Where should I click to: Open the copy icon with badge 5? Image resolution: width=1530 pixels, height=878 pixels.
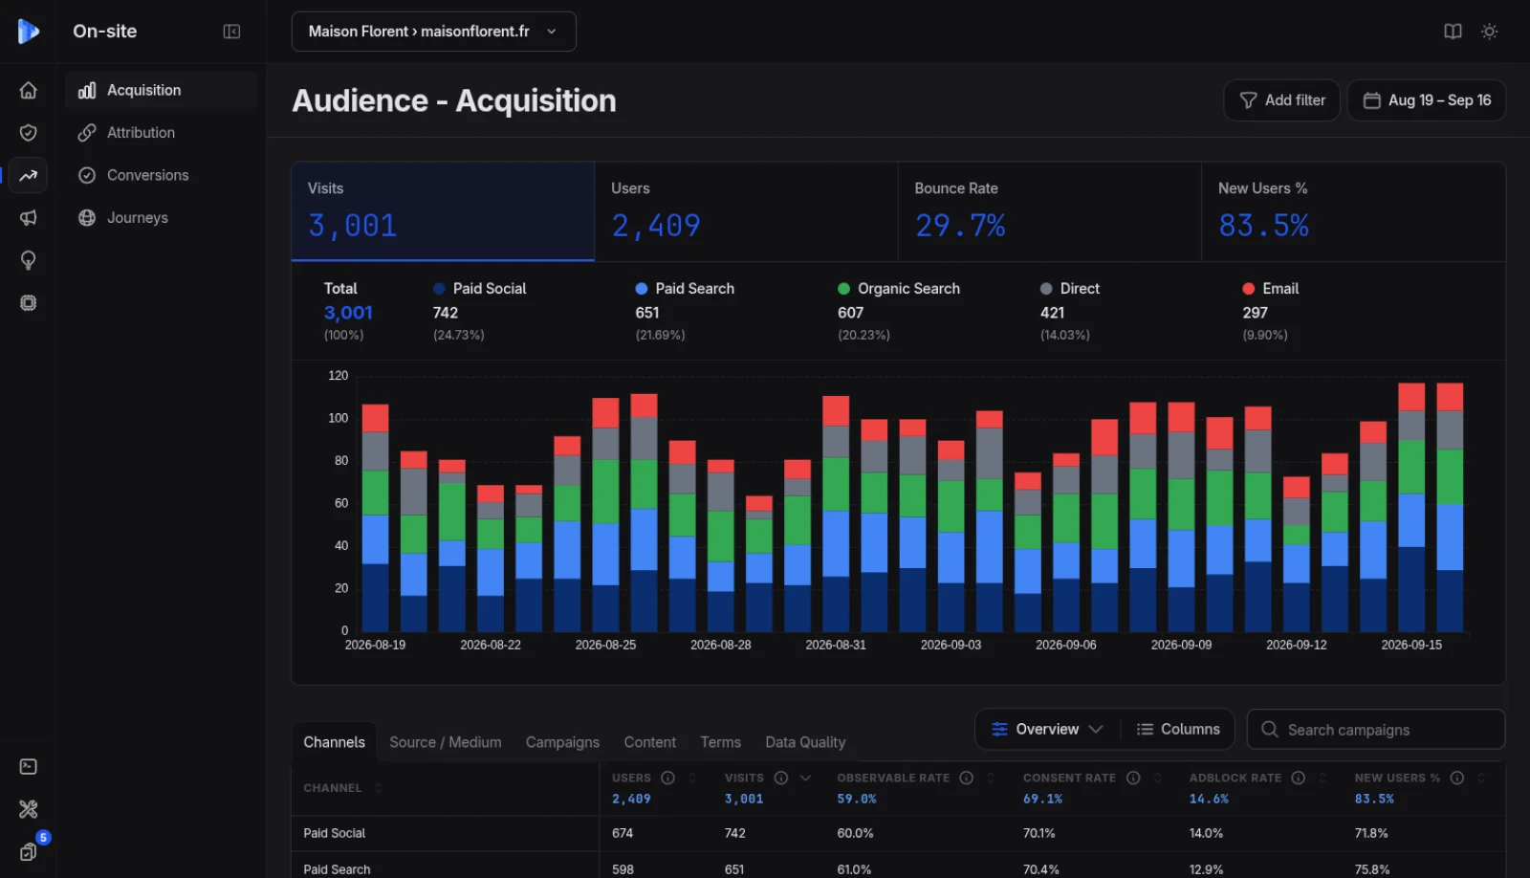(29, 851)
